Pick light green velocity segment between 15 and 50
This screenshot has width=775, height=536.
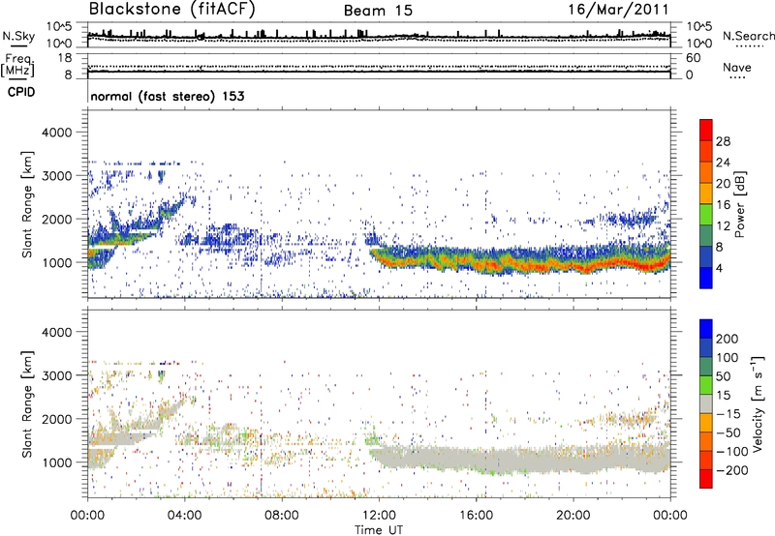click(x=706, y=385)
